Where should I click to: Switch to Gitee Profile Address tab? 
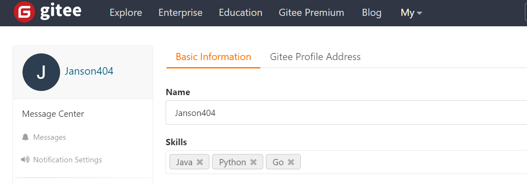tap(315, 57)
